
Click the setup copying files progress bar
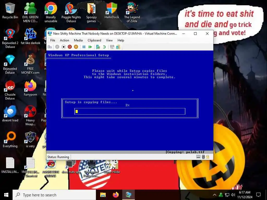click(x=130, y=111)
